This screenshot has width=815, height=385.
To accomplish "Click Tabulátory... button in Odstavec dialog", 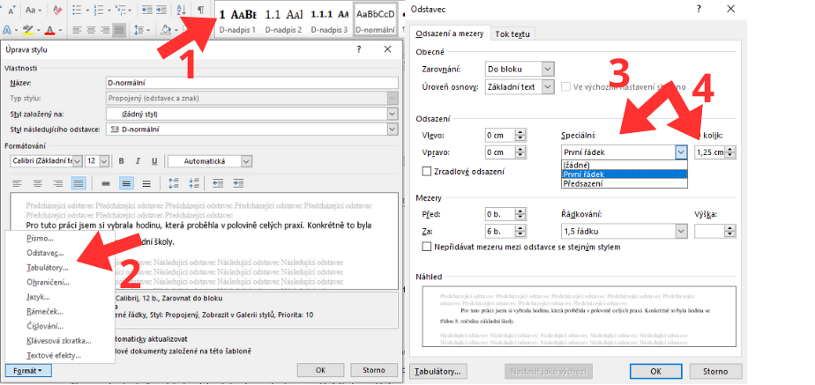I will pos(438,372).
